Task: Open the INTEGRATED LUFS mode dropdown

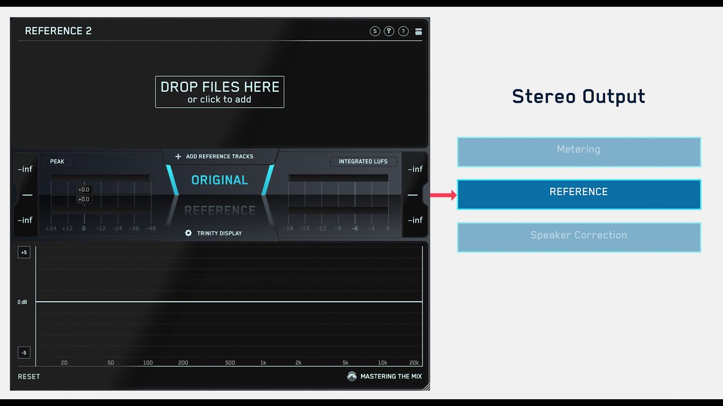Action: click(363, 161)
